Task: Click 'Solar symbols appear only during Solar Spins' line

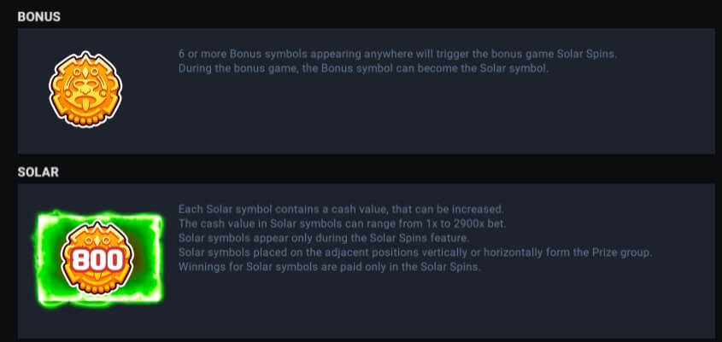Action: [323, 238]
